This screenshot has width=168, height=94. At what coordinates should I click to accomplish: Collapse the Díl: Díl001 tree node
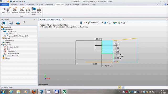(x=3, y=32)
